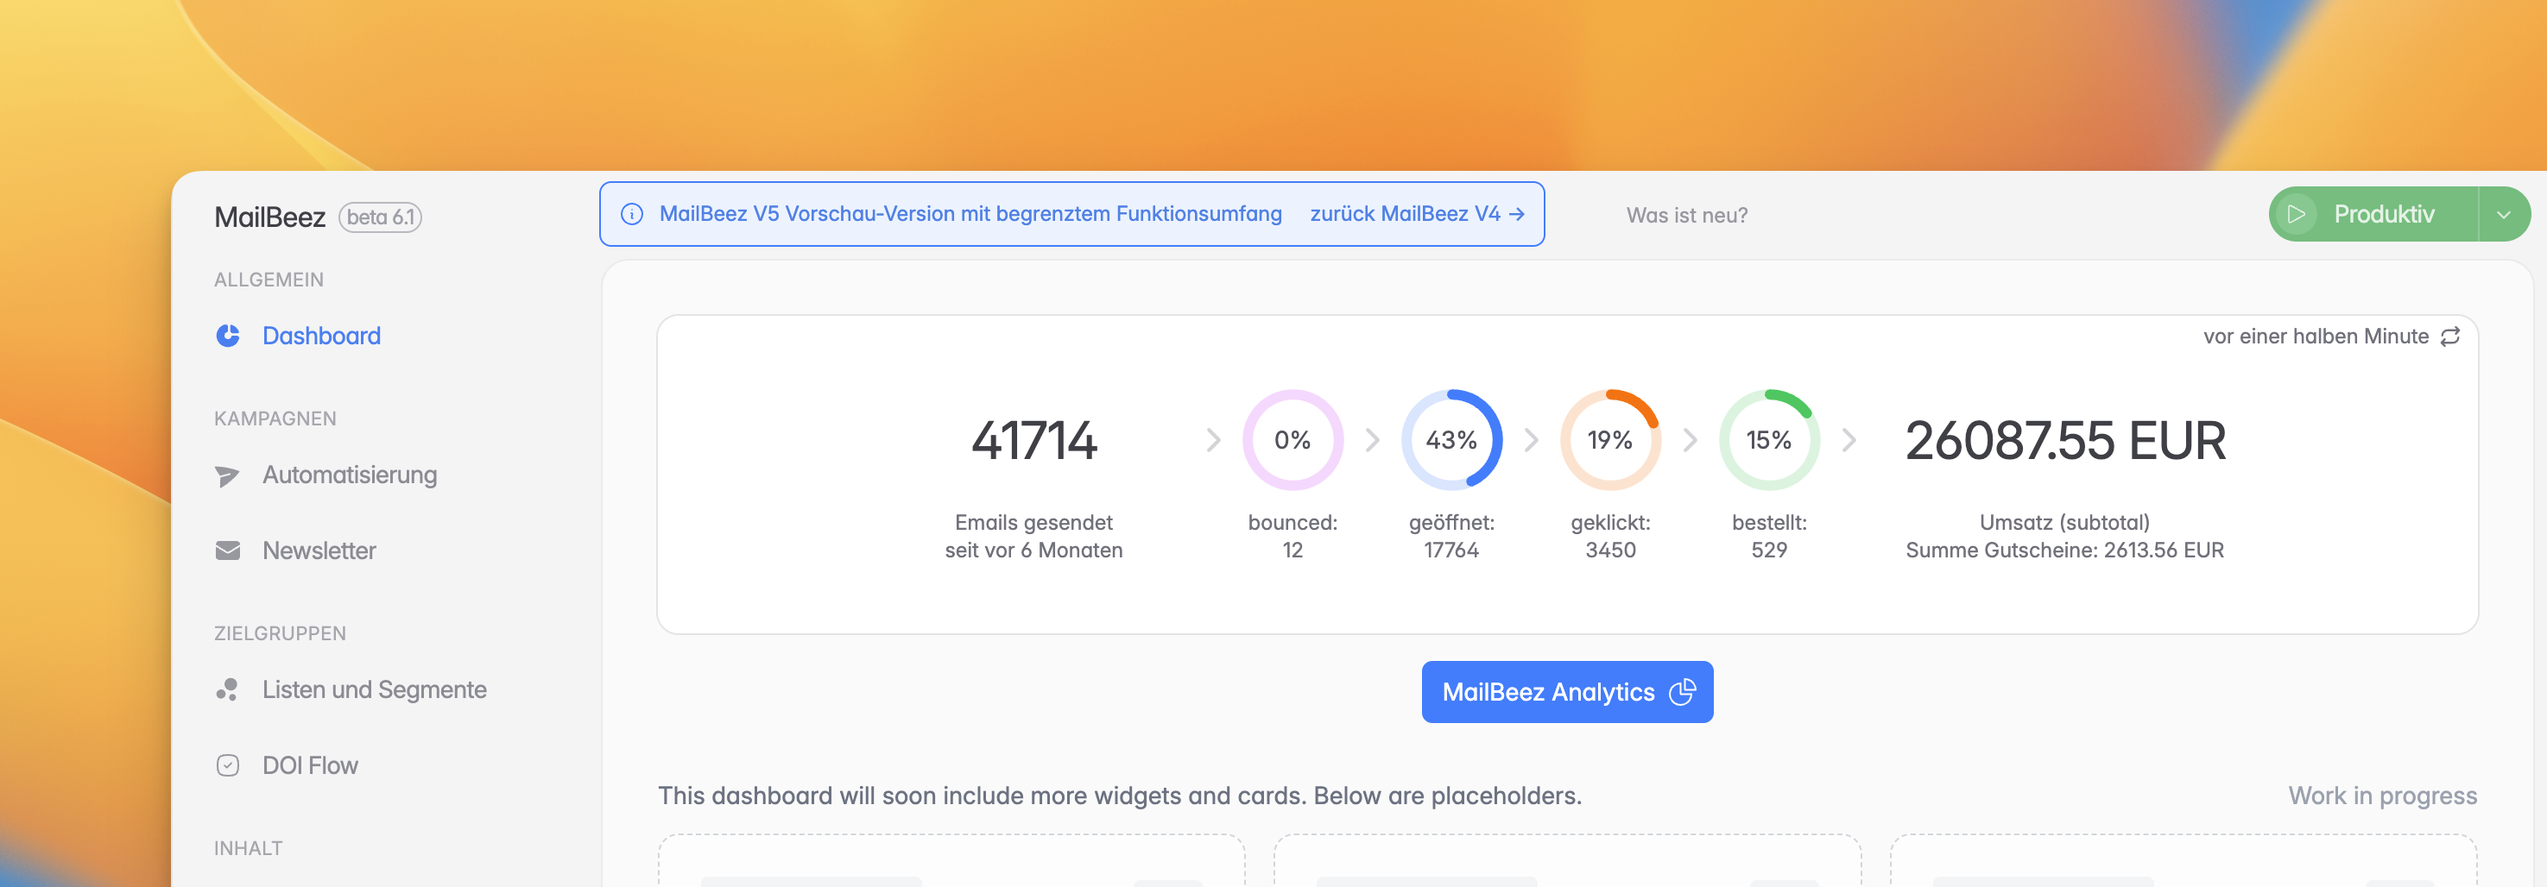Go to Listen und Segmente
This screenshot has height=887, width=2547.
pos(374,689)
